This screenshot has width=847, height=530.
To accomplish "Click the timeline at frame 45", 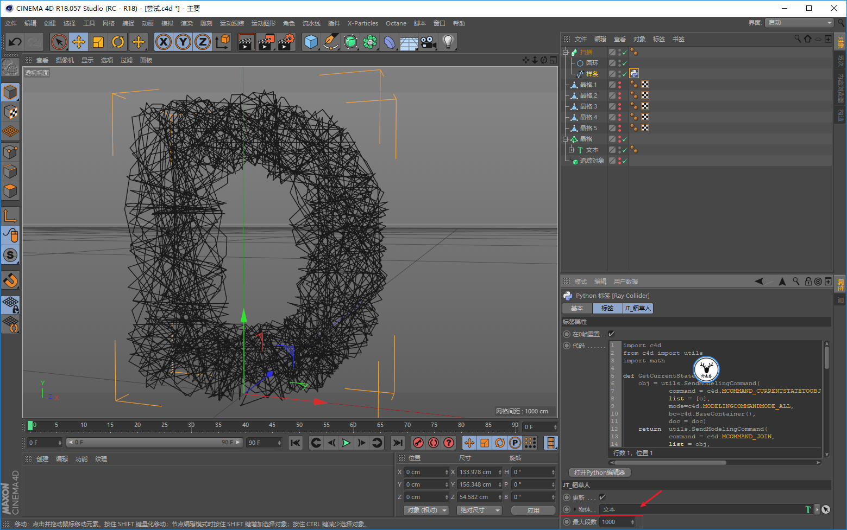I will pyautogui.click(x=272, y=426).
